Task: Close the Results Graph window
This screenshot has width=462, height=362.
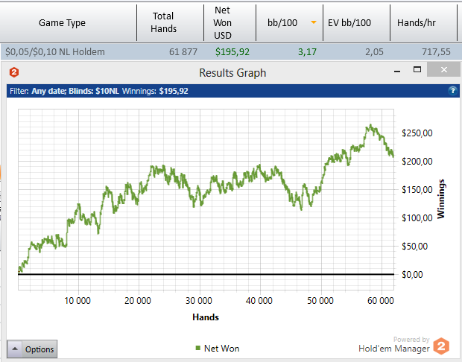Action: pyautogui.click(x=443, y=69)
